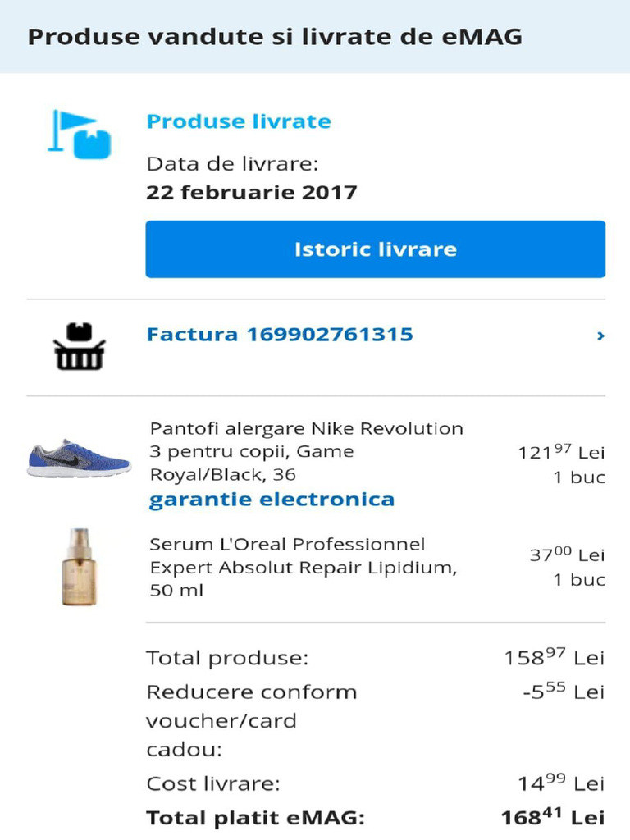Expand the invoice row chevron arrow
This screenshot has width=630, height=840.
600,336
